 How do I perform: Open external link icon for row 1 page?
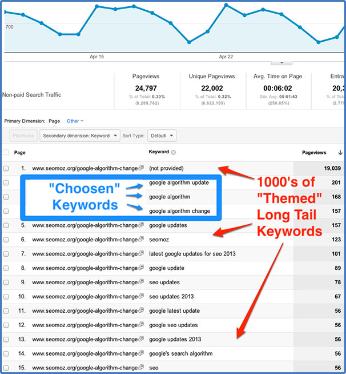point(140,169)
